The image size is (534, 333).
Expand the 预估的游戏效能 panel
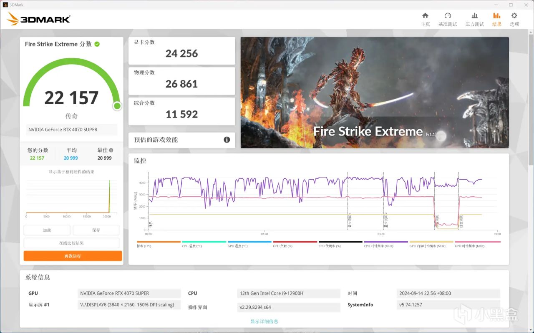pos(182,140)
